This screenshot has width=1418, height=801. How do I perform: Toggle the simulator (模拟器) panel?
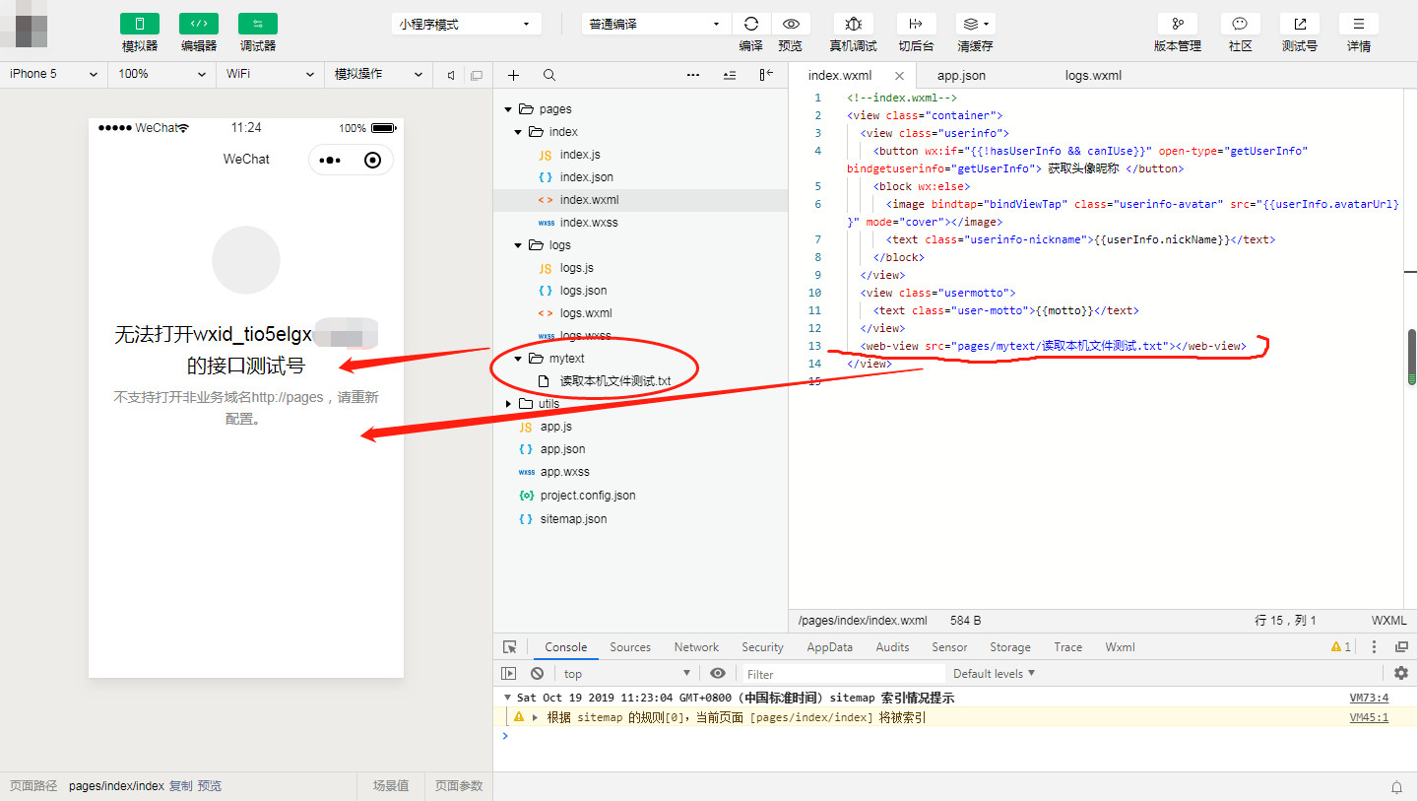point(139,25)
